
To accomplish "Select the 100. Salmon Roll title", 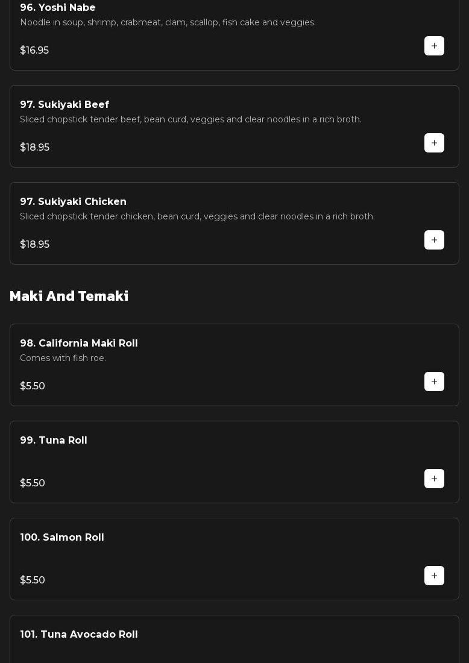I will [62, 538].
